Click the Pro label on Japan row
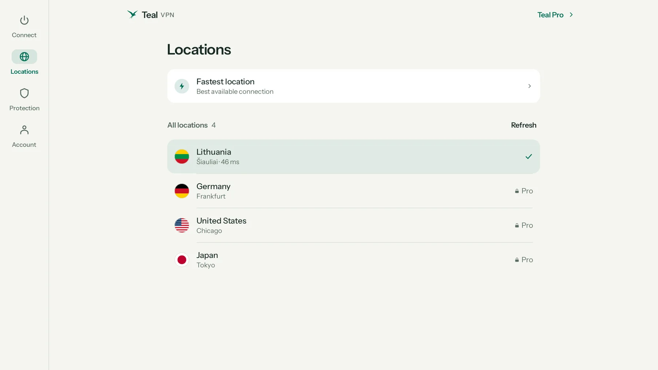 tap(527, 260)
